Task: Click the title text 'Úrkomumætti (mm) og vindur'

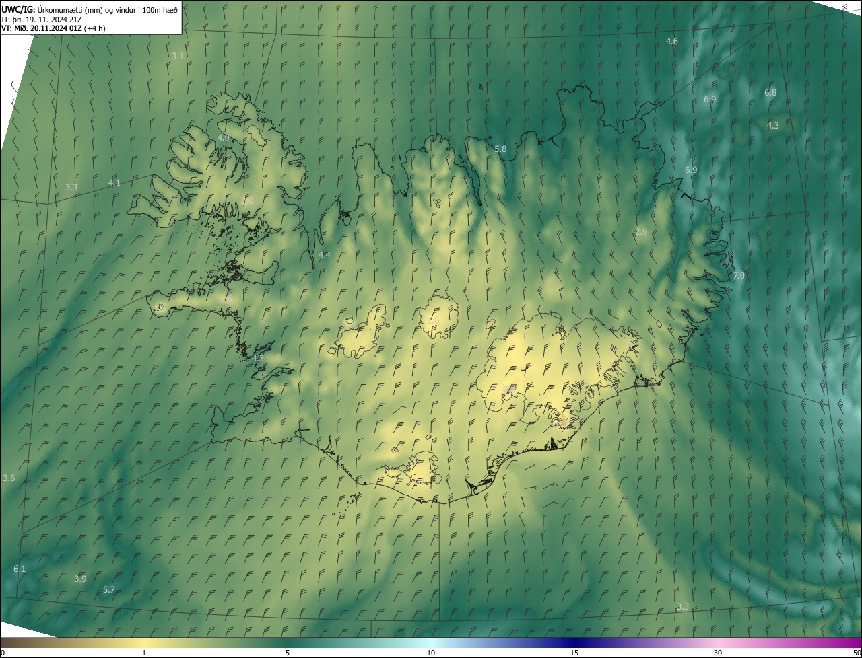Action: (87, 9)
